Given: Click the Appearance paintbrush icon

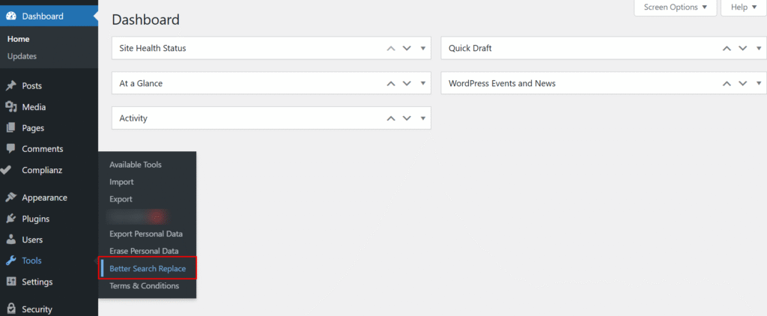Looking at the screenshot, I should point(10,198).
